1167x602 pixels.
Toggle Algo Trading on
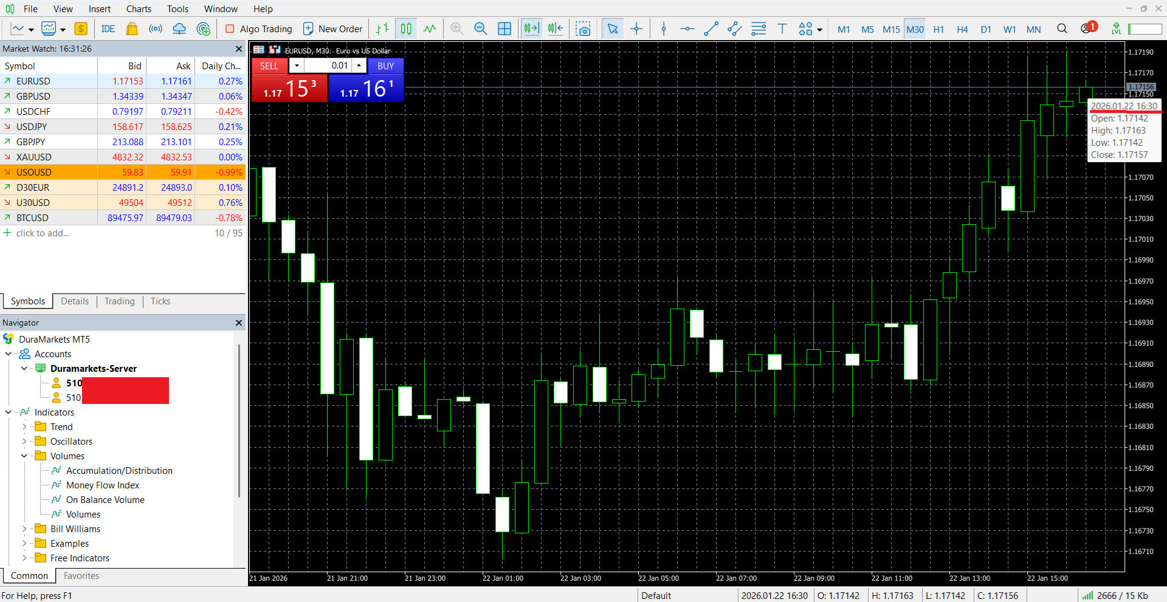click(259, 29)
